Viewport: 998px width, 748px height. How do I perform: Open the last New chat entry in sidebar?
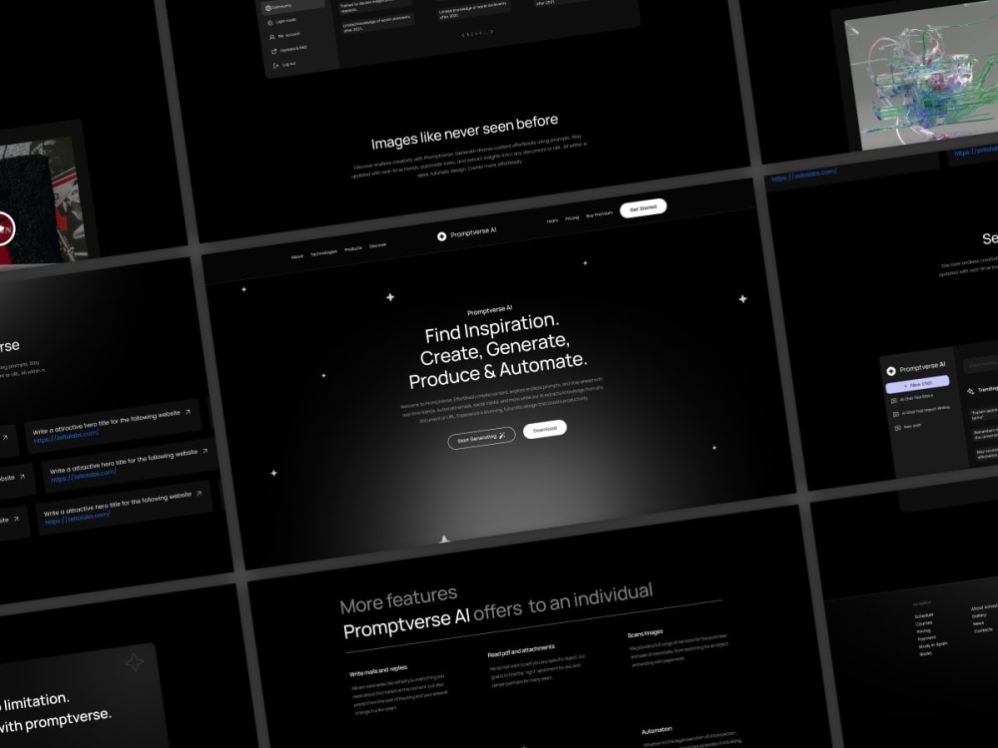coord(912,426)
